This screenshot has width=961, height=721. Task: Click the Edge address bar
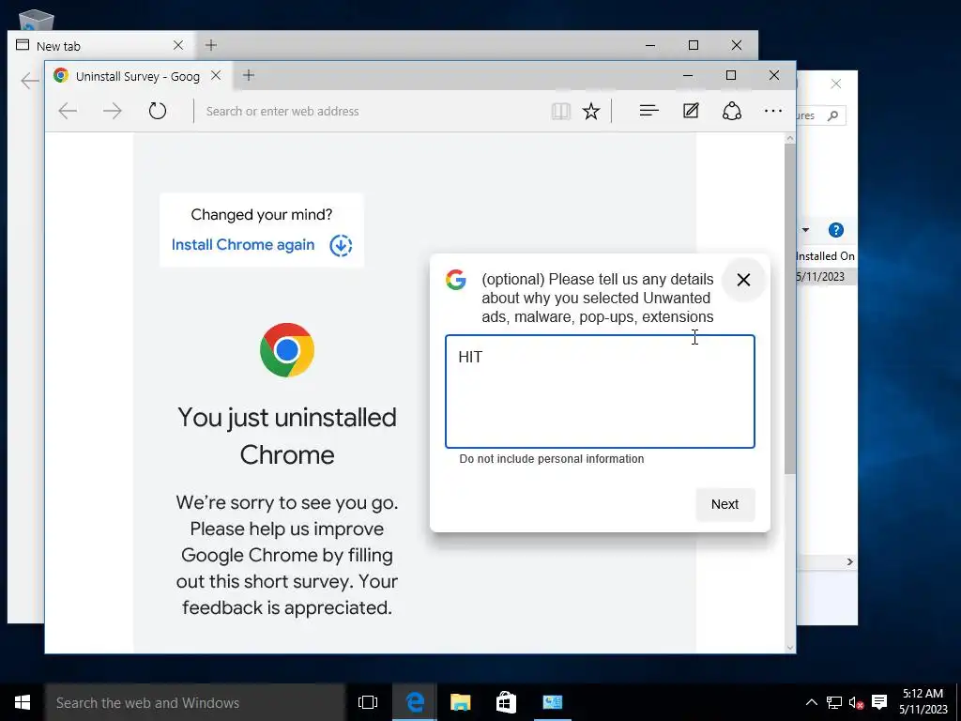click(x=371, y=111)
